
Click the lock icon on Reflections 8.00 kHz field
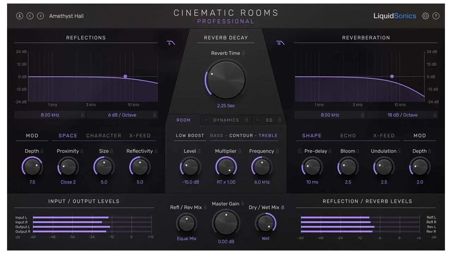83,115
